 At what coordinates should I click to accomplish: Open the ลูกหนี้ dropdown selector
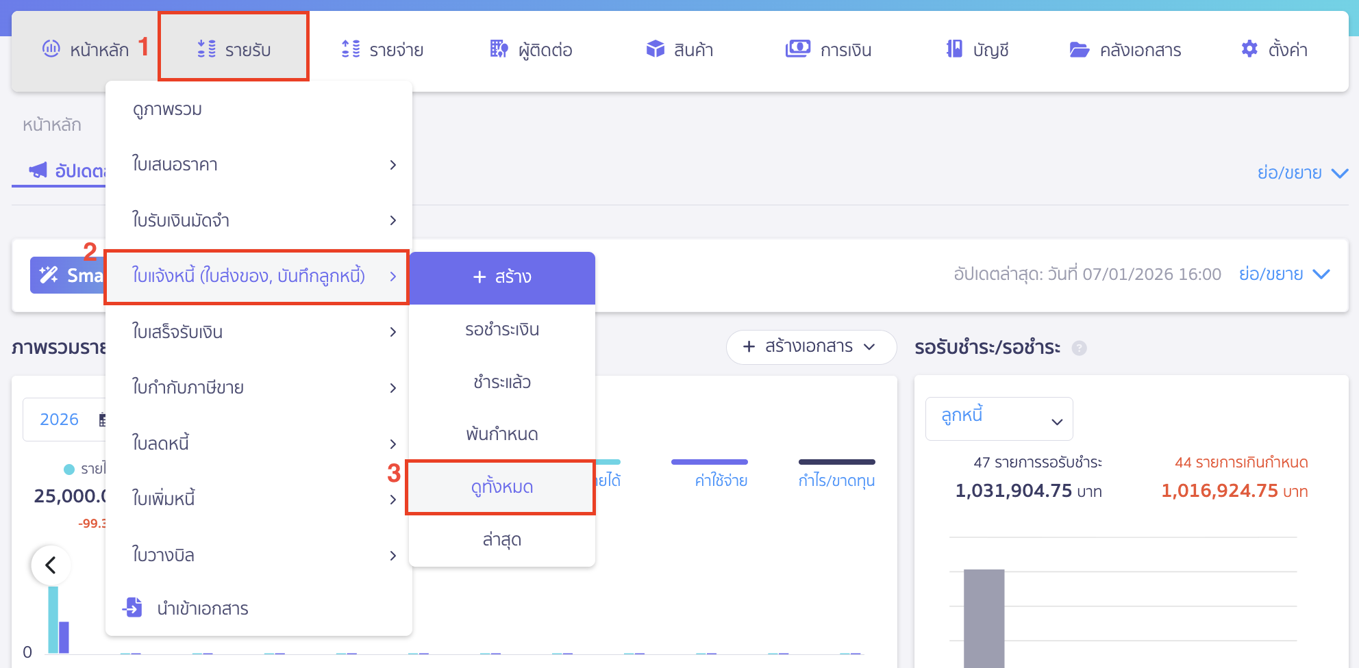999,419
